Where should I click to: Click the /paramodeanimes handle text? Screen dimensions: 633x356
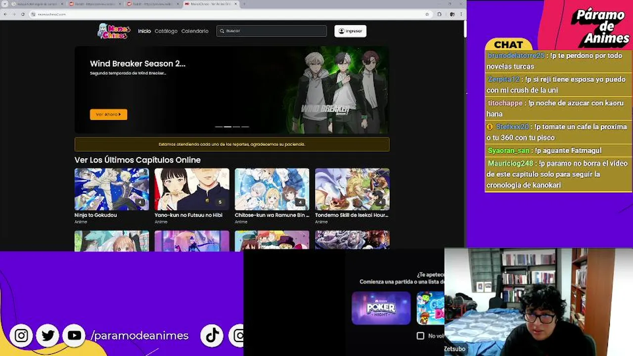click(x=140, y=336)
